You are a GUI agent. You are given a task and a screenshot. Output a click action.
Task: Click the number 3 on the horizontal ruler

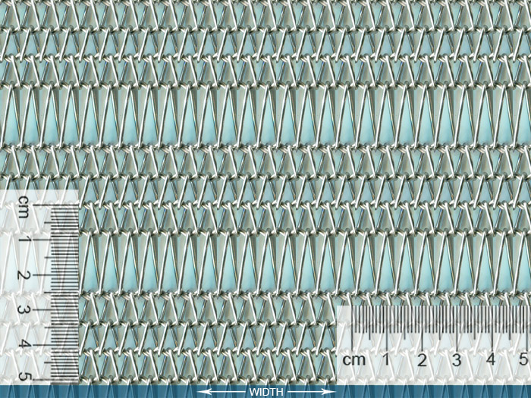457,359
